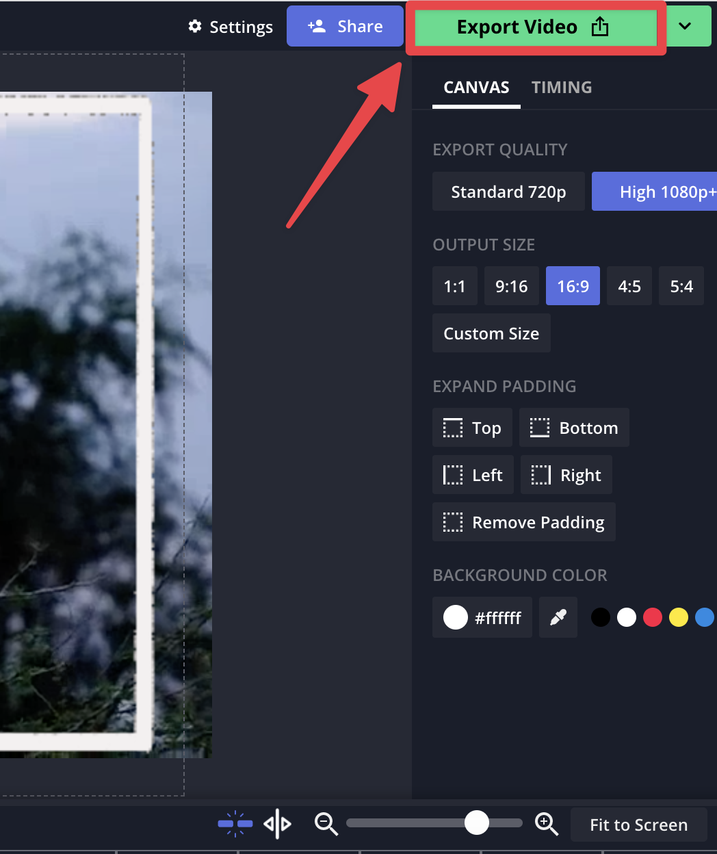Expand padding on the Bottom
Viewport: 717px width, 854px height.
(x=574, y=428)
